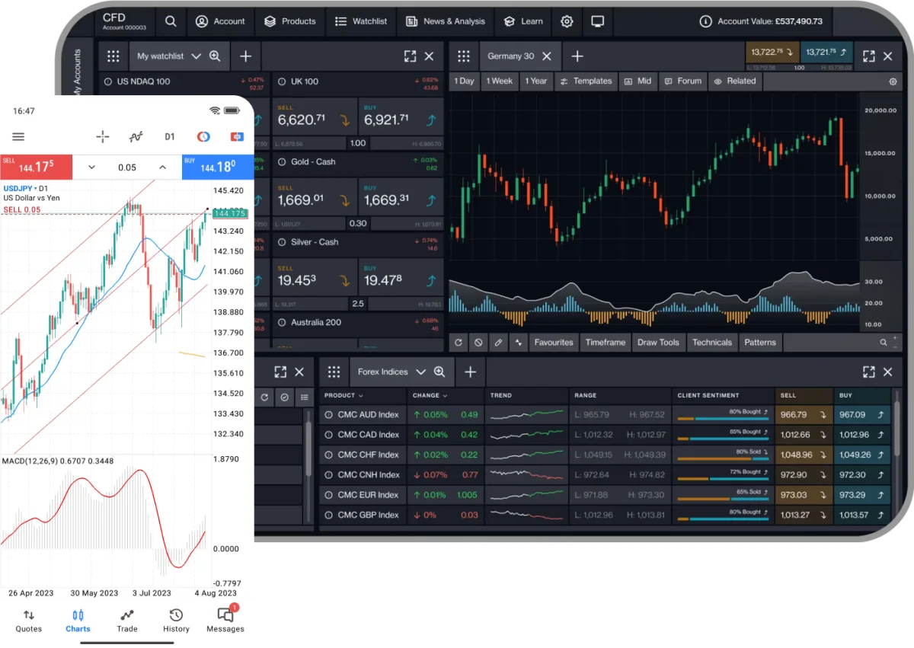914x648 pixels.
Task: Select the 1 Day chart range
Action: [464, 81]
